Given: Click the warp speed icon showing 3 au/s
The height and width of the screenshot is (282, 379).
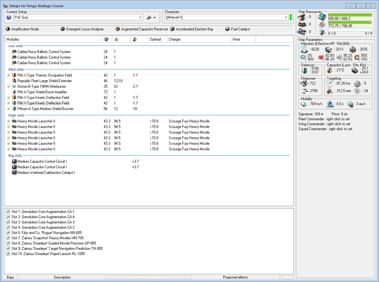Looking at the screenshot, I should 350,104.
